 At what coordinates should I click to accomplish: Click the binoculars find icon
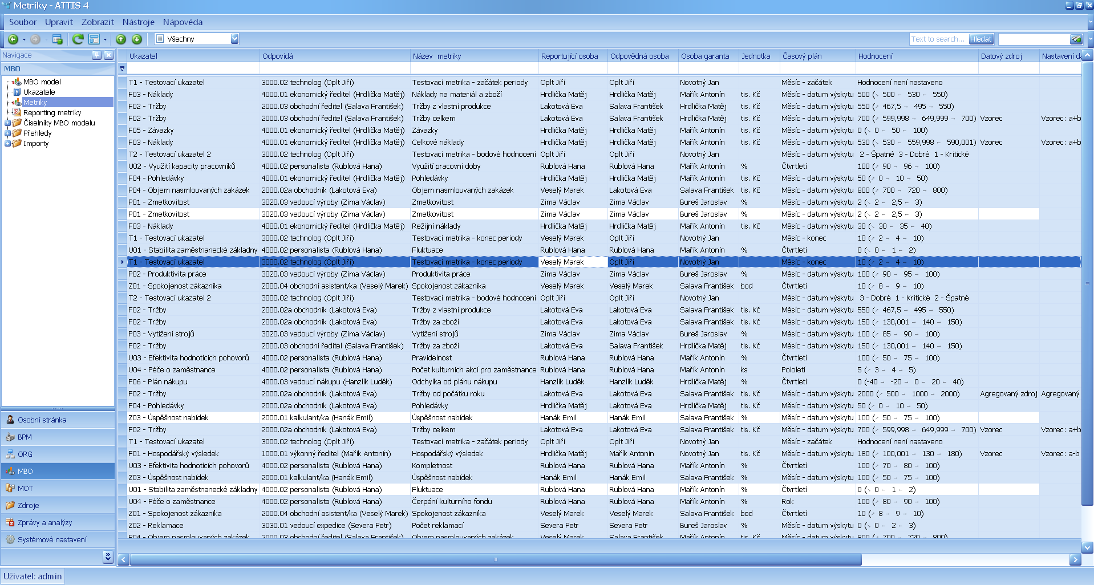tap(1076, 39)
